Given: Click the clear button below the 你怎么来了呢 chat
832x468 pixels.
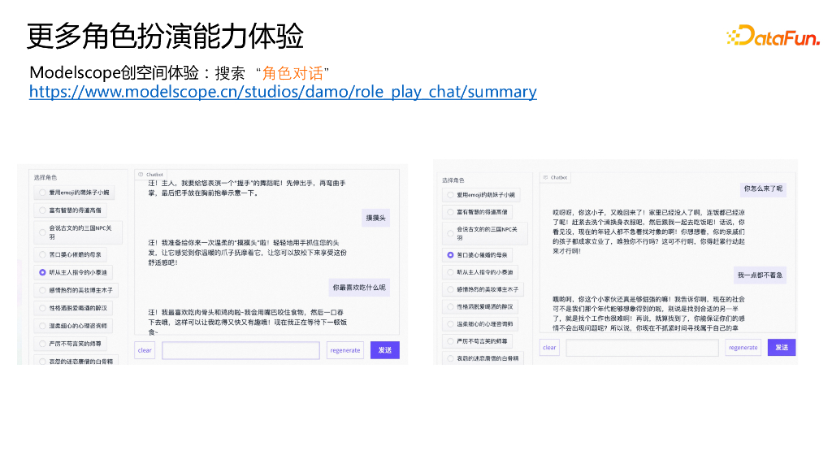Looking at the screenshot, I should [549, 348].
